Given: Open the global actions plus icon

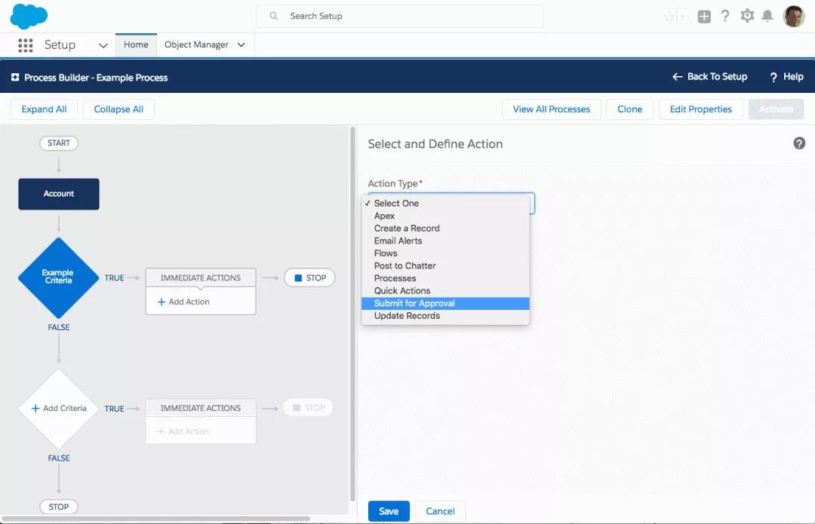Looking at the screenshot, I should (x=704, y=17).
